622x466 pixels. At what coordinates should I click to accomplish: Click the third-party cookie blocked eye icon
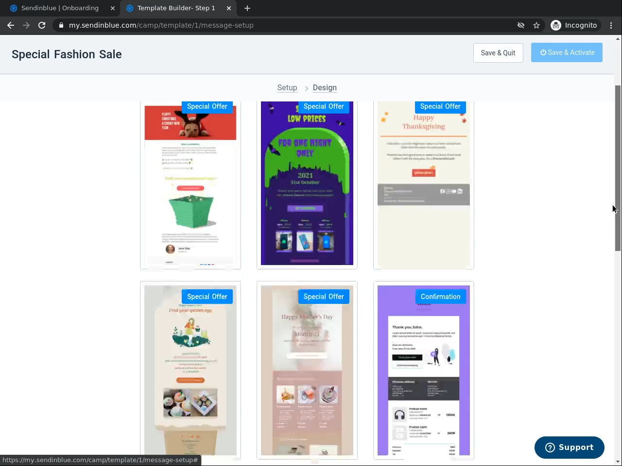(521, 25)
